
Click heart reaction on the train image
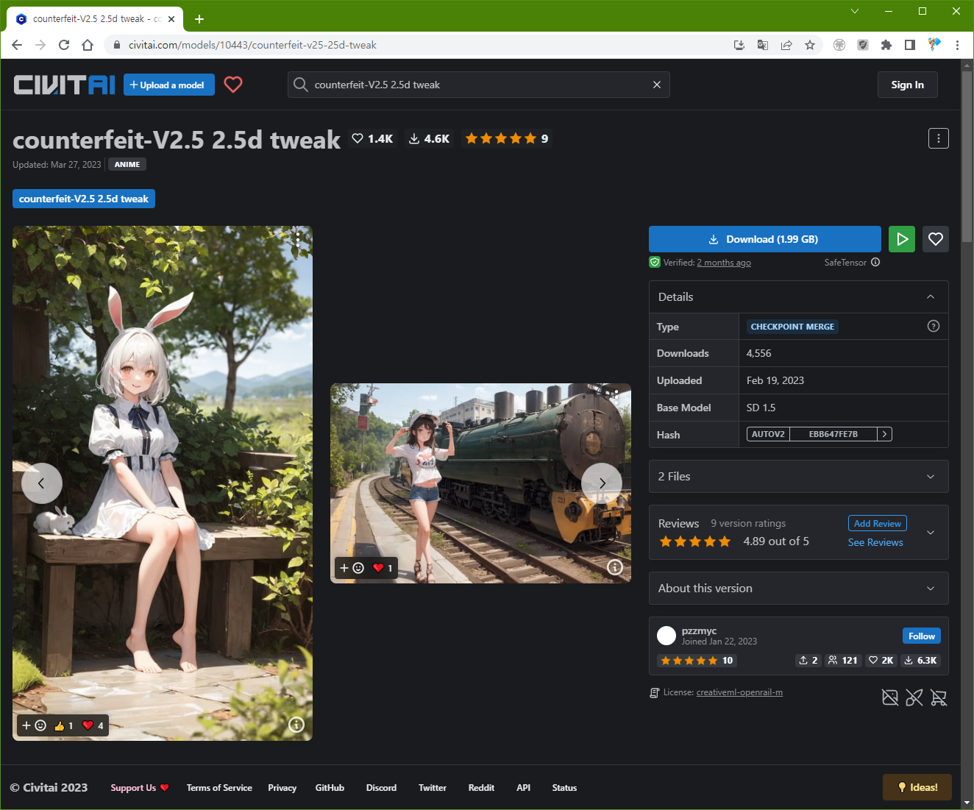(383, 568)
